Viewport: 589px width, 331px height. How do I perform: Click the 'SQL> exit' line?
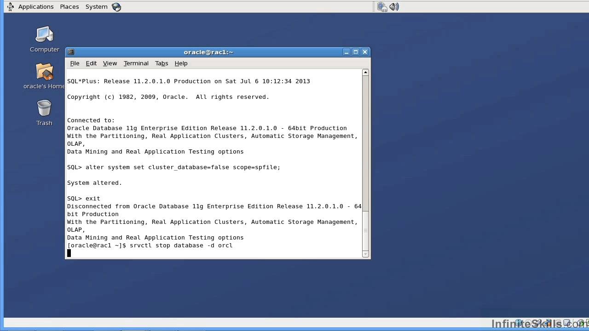pyautogui.click(x=83, y=199)
